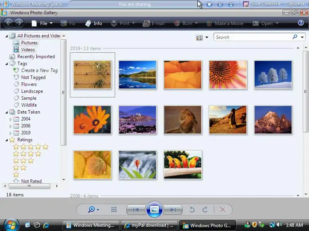309x231 pixels.
Task: Click Make a Movie
Action: click(x=225, y=23)
